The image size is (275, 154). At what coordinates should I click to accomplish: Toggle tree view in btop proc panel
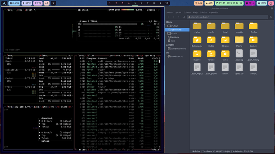[x=137, y=56]
